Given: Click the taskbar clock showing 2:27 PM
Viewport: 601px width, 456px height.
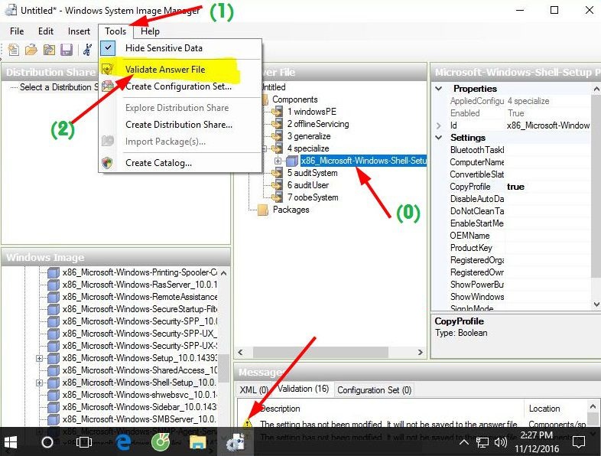Looking at the screenshot, I should [537, 441].
